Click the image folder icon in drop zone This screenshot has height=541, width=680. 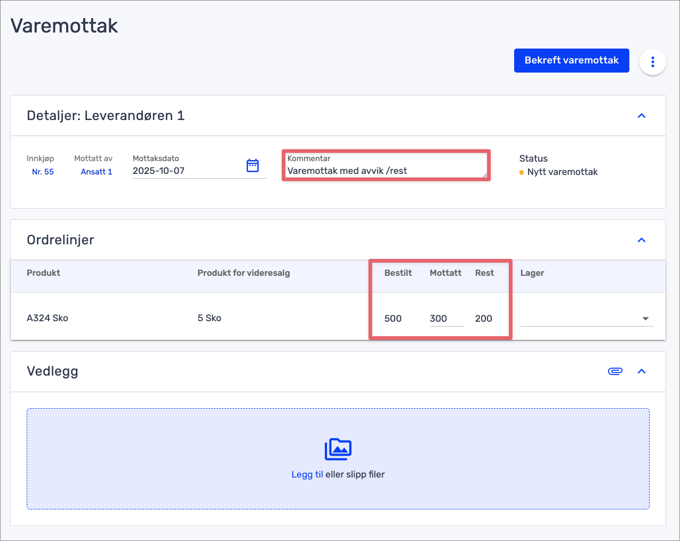pyautogui.click(x=338, y=449)
